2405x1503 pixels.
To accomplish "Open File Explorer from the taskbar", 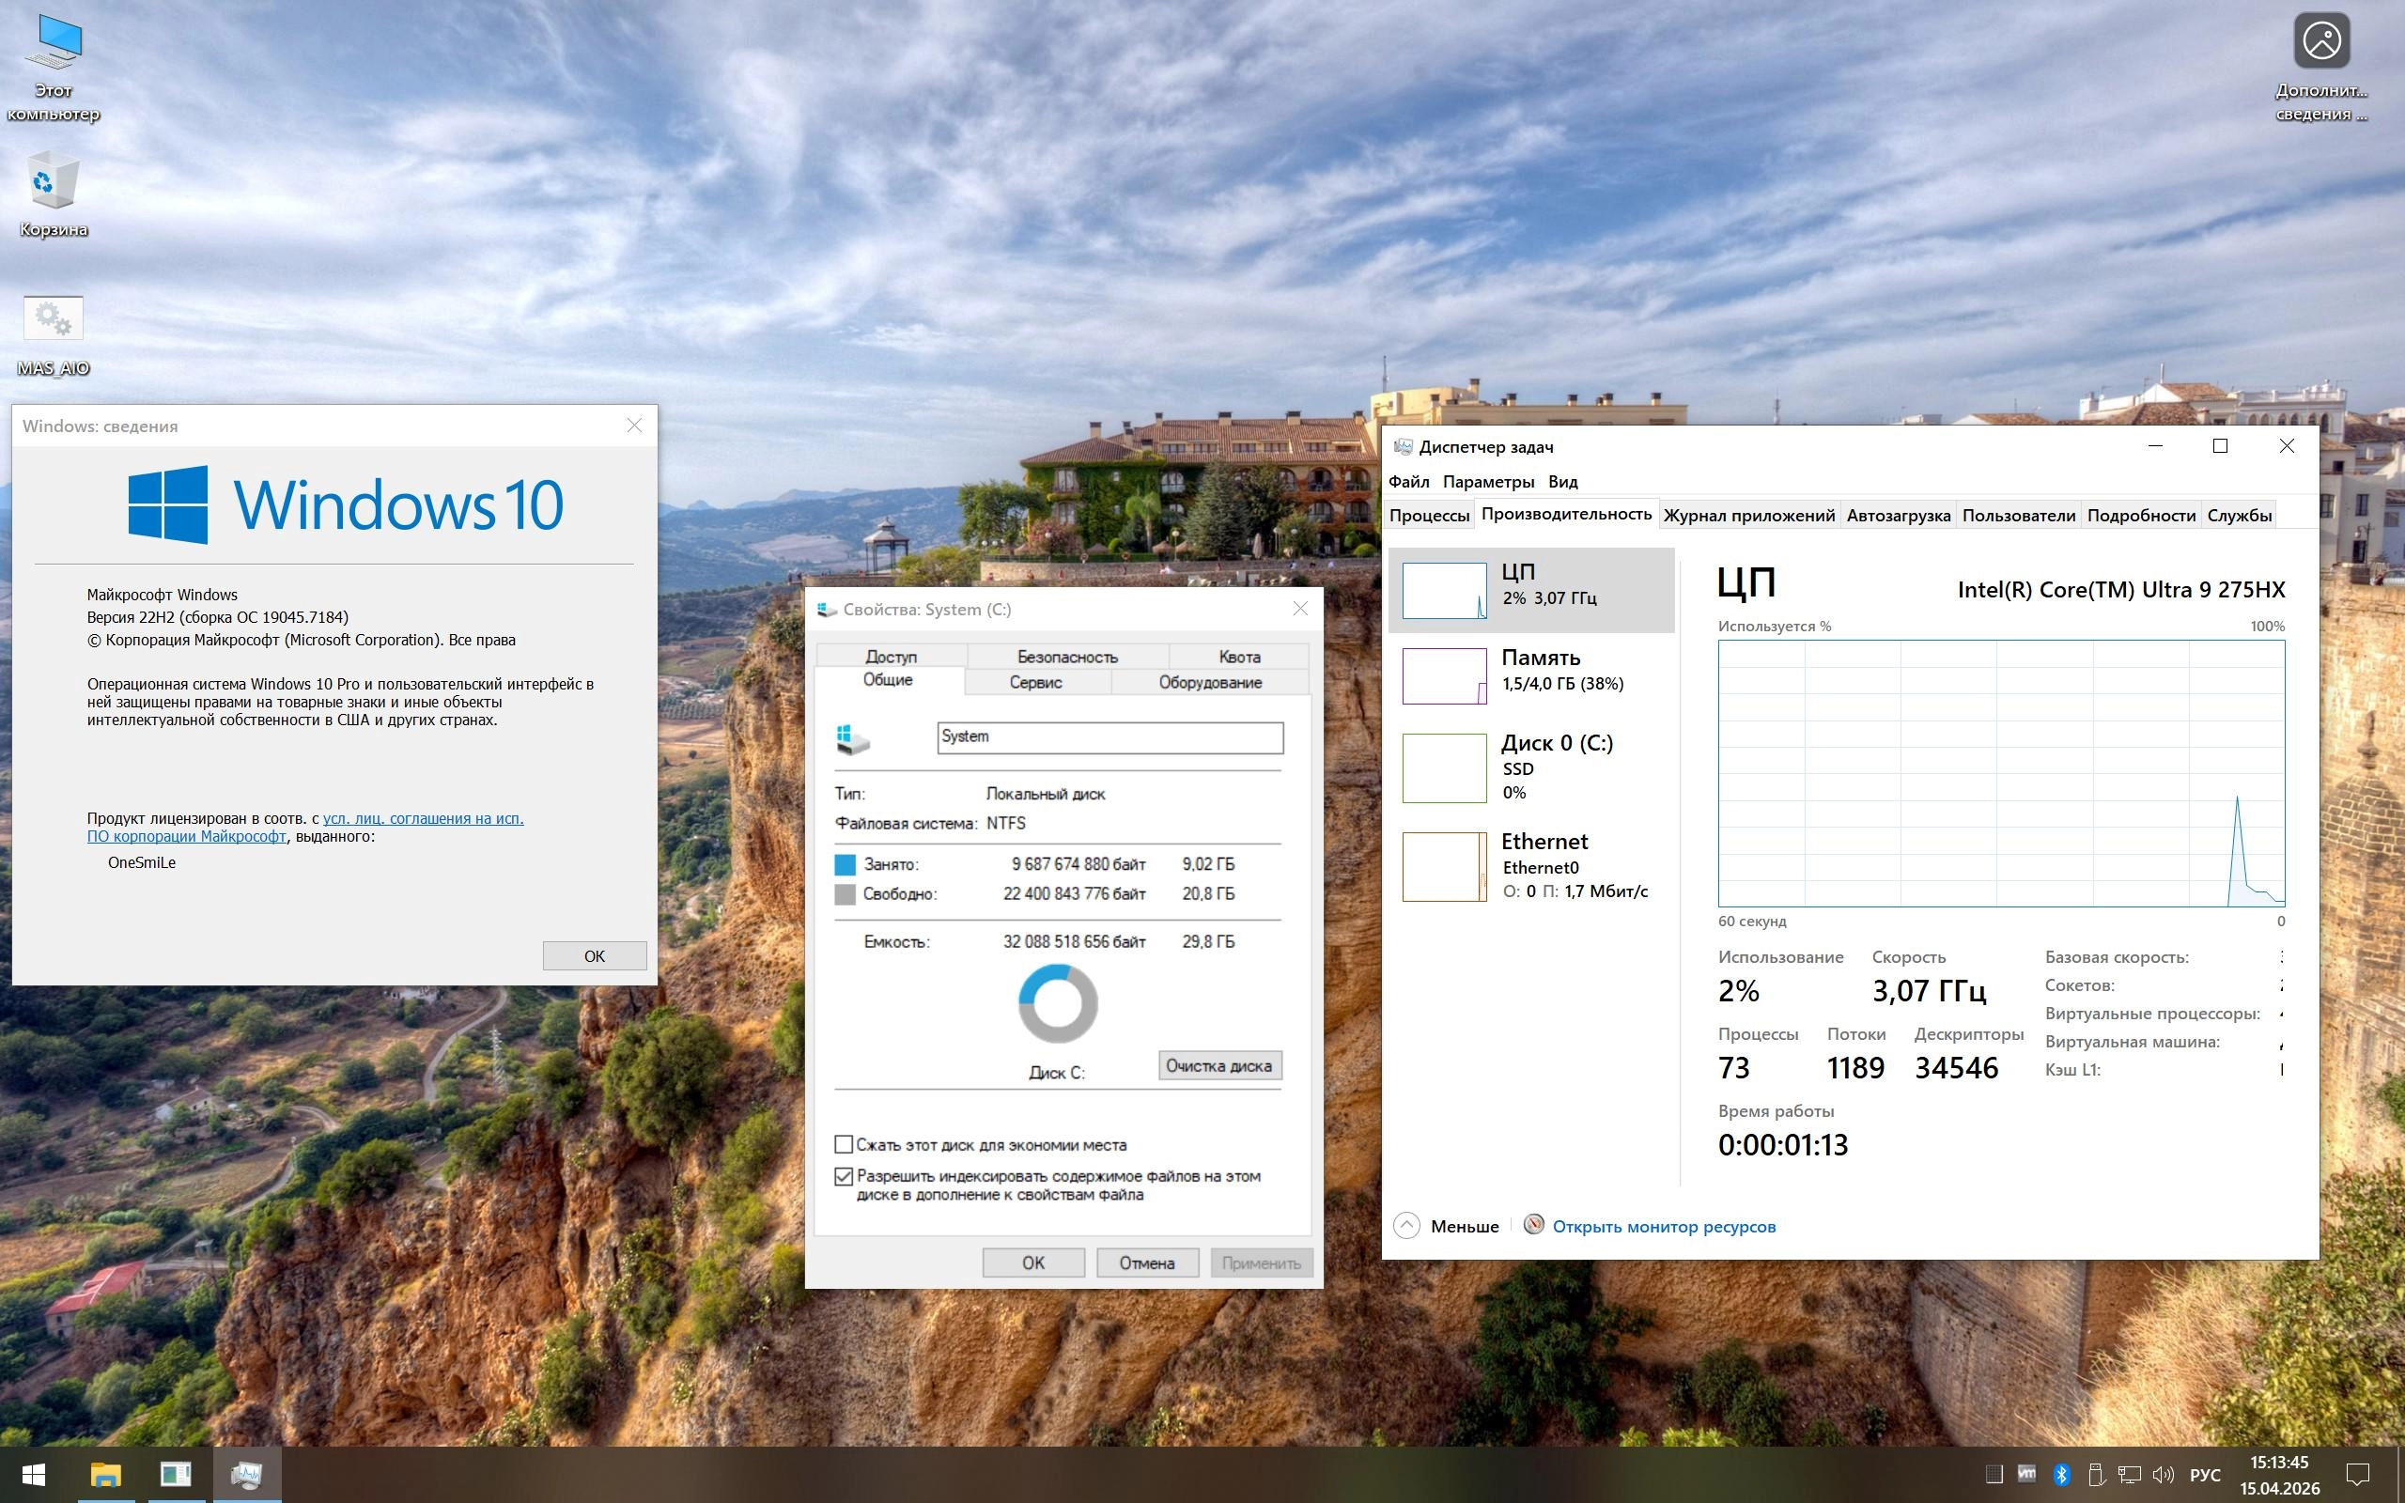I will tap(105, 1474).
